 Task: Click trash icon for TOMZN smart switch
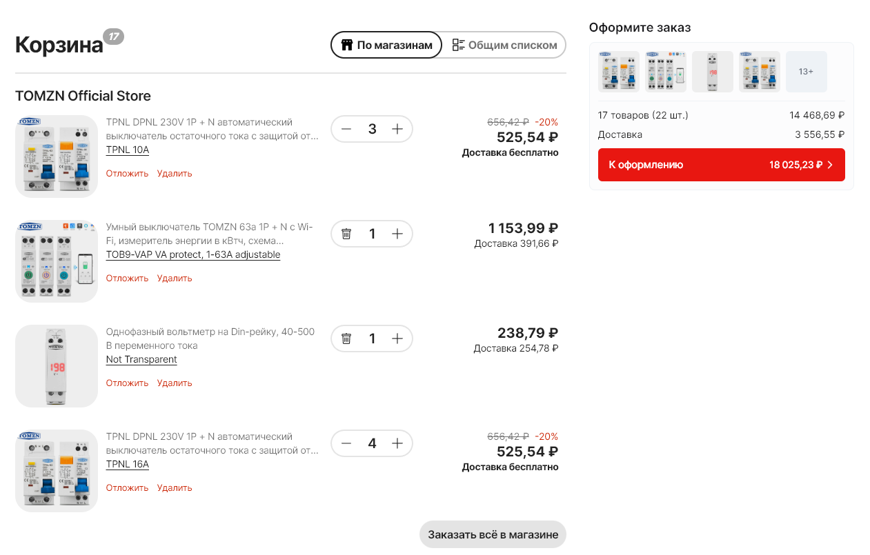[x=346, y=234]
